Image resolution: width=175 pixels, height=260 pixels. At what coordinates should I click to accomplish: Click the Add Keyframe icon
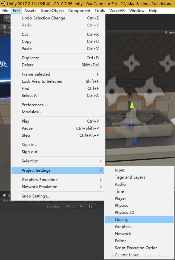[x=82, y=207]
